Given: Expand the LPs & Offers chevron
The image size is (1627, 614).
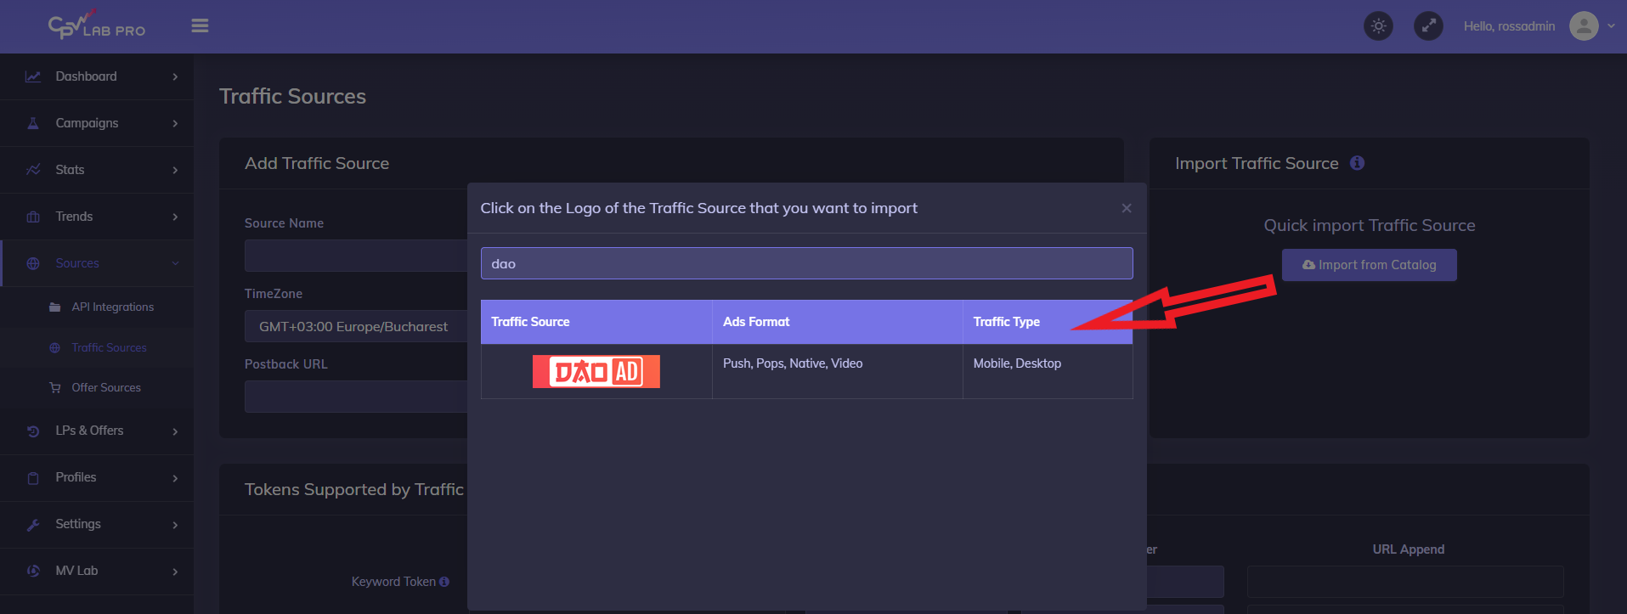Looking at the screenshot, I should click(175, 431).
